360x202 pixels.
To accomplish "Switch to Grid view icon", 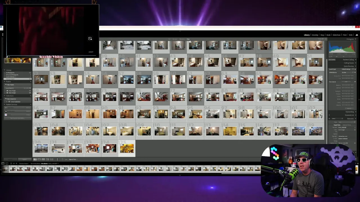I will (x=35, y=159).
